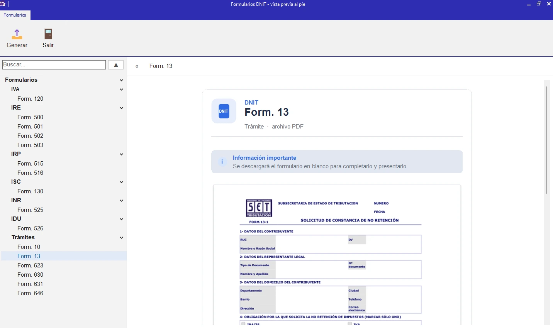Viewport: 553px width, 328px height.
Task: Click the IDU category label
Action: pos(16,219)
